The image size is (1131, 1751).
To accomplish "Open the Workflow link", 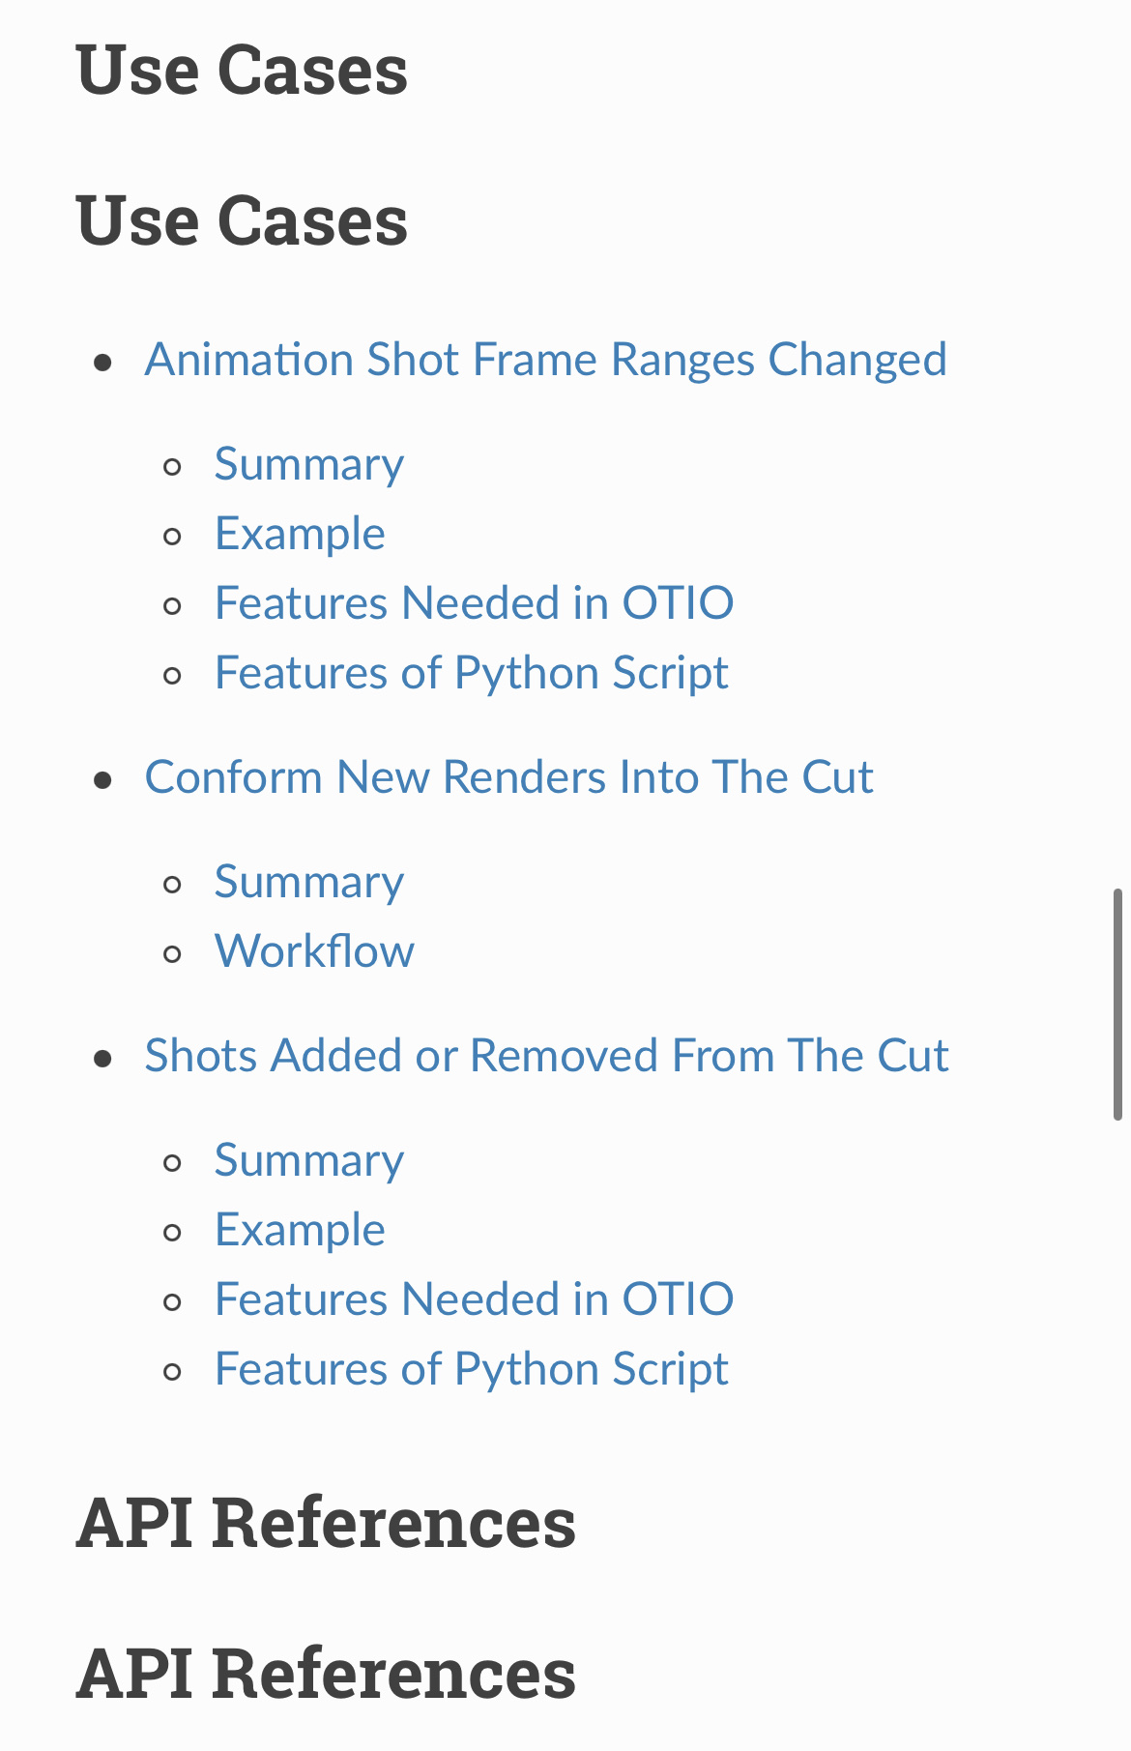I will coord(314,951).
